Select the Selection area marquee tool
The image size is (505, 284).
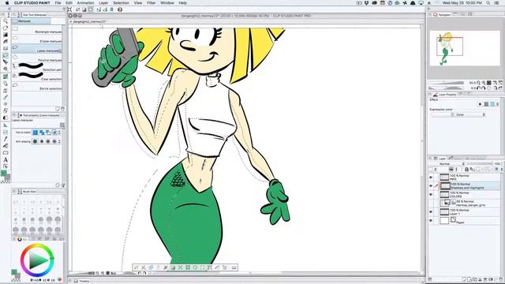[x=6, y=55]
